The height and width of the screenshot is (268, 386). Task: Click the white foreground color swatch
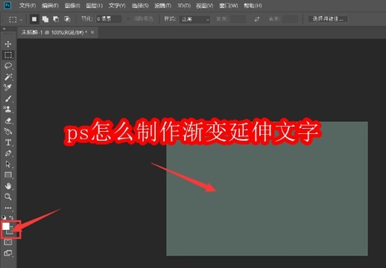click(x=6, y=226)
